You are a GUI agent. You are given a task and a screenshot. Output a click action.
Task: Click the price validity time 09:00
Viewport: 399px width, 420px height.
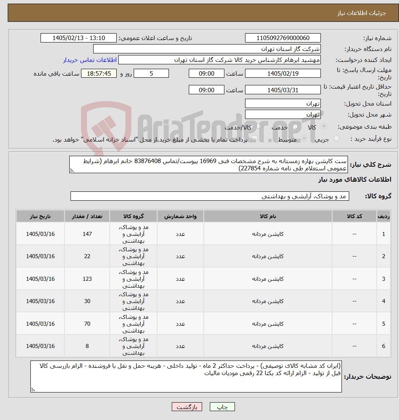[x=207, y=90]
